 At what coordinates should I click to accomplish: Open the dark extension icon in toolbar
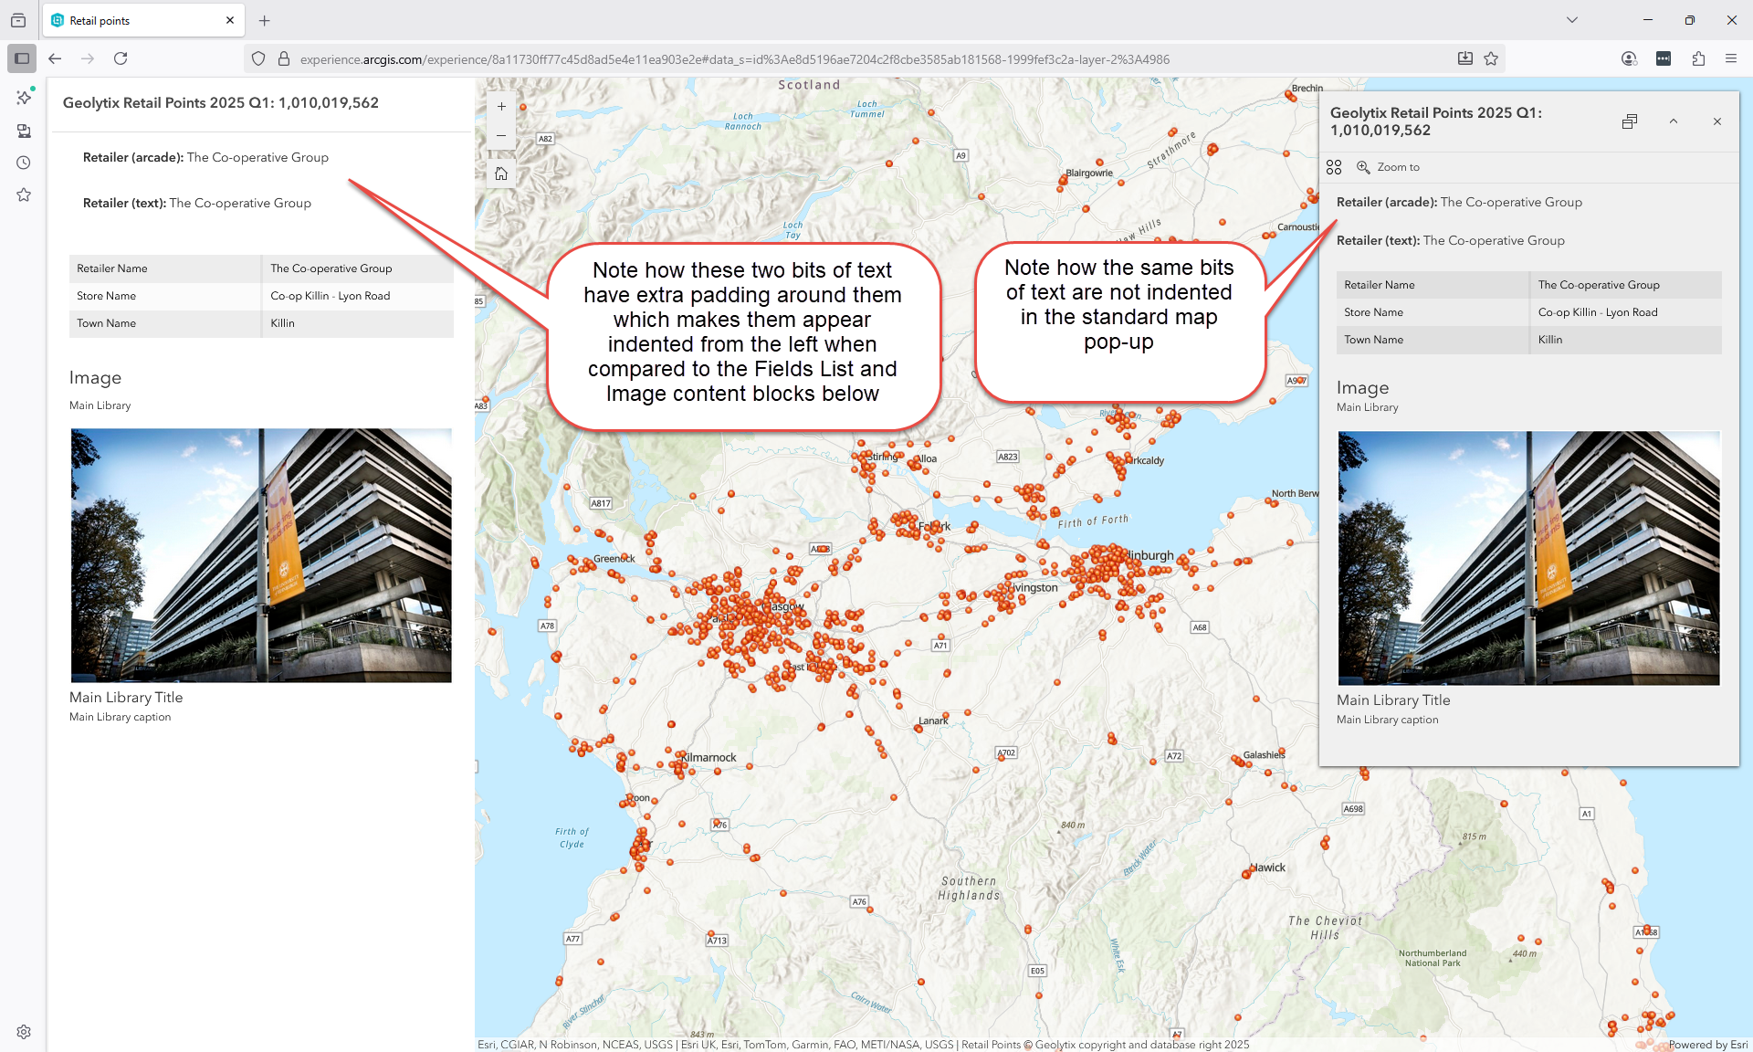(1664, 58)
